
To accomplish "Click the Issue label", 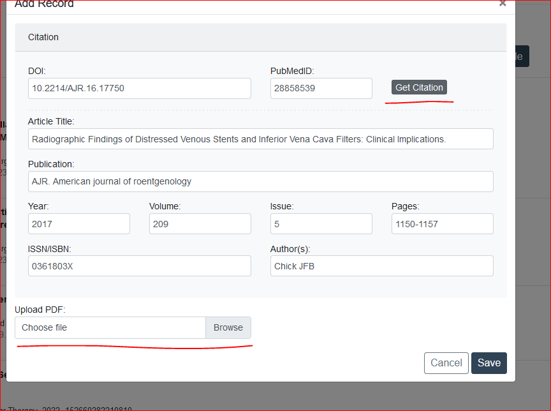I will pyautogui.click(x=282, y=206).
